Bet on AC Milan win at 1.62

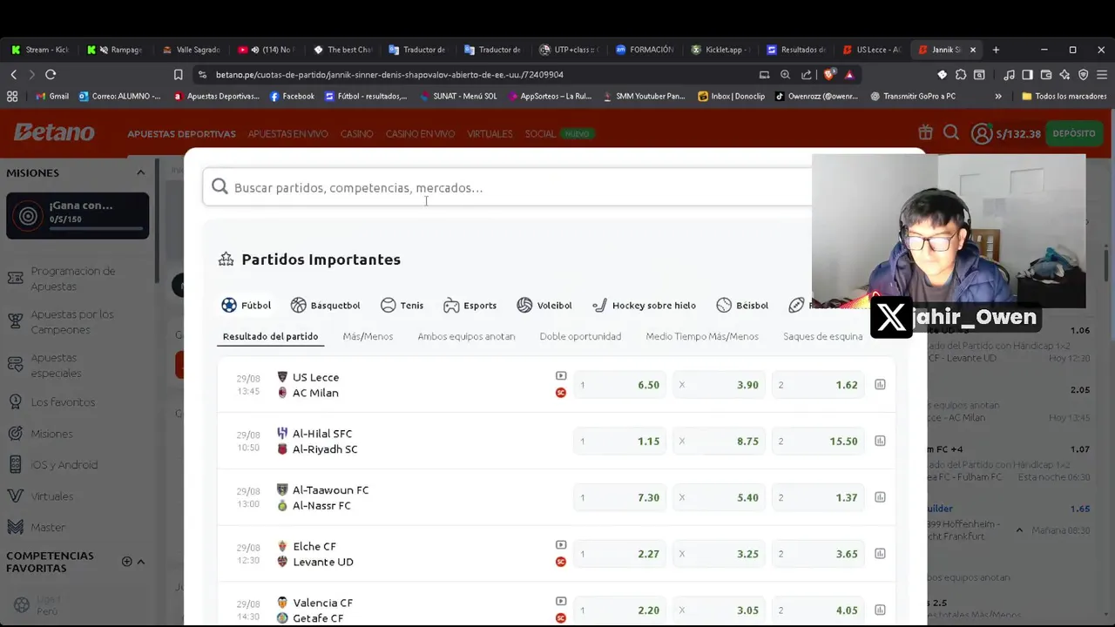pyautogui.click(x=819, y=385)
